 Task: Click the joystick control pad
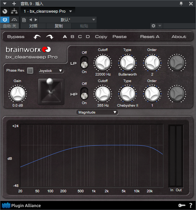(51, 92)
